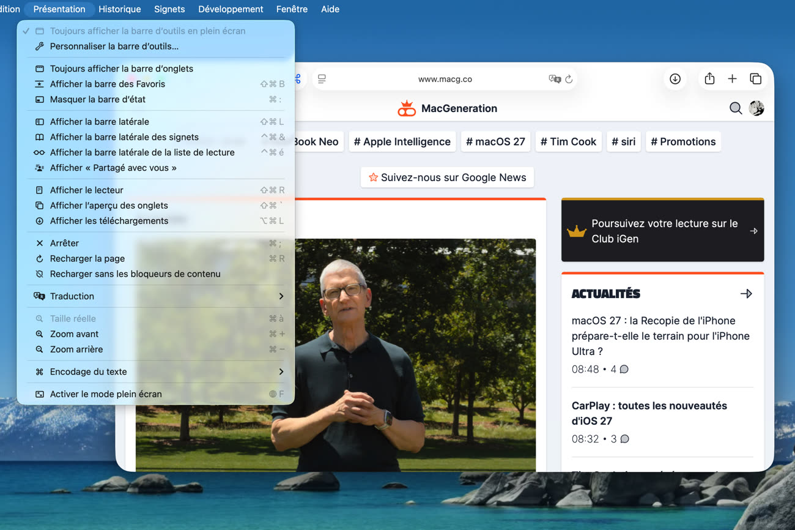Click Suivez-nous sur Google News

(x=447, y=177)
